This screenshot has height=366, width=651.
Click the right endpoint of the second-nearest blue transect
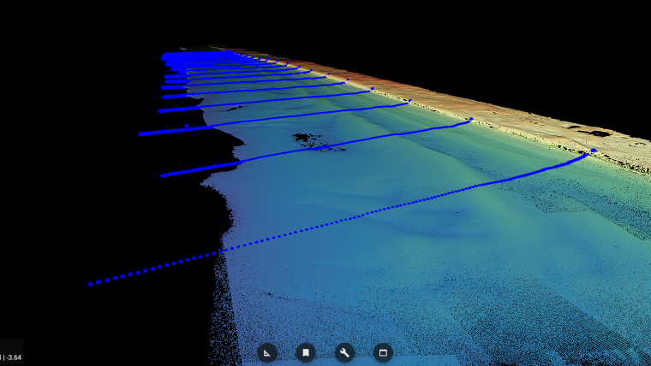[471, 120]
